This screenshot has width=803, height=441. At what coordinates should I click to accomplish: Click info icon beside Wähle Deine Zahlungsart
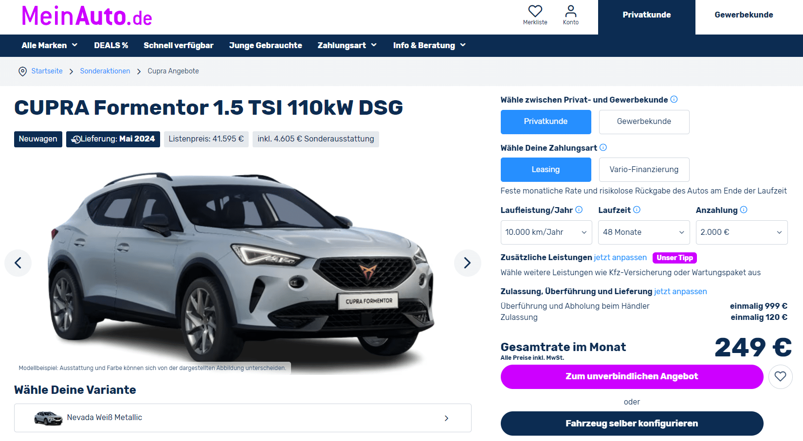pyautogui.click(x=603, y=147)
